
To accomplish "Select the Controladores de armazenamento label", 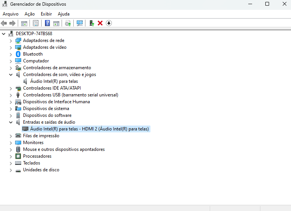I will (x=57, y=68).
